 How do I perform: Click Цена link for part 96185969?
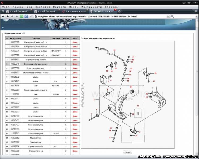click(75, 42)
